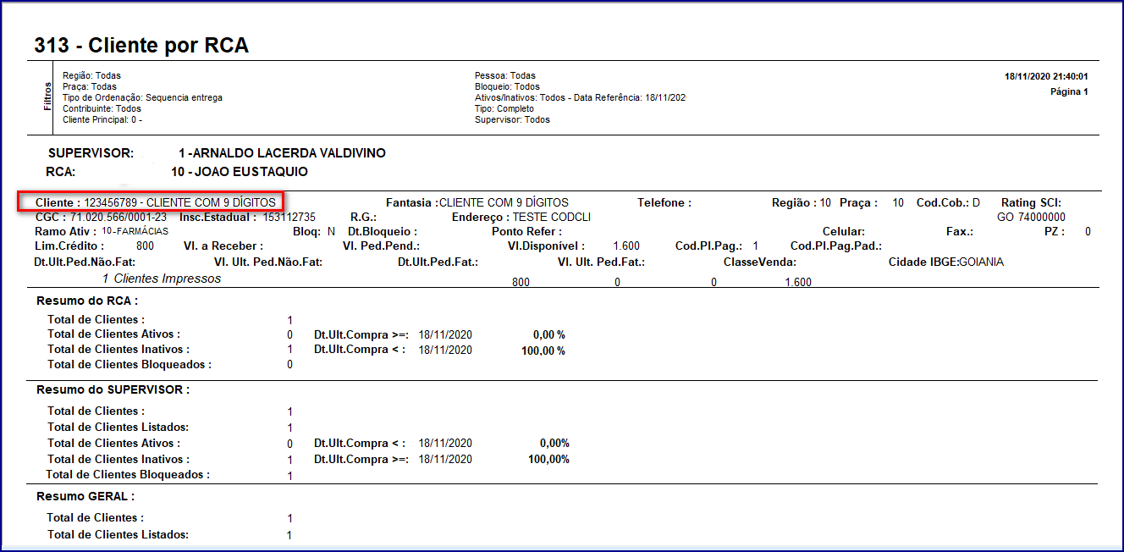Select filter text 'Praça: Todas'

pyautogui.click(x=90, y=87)
